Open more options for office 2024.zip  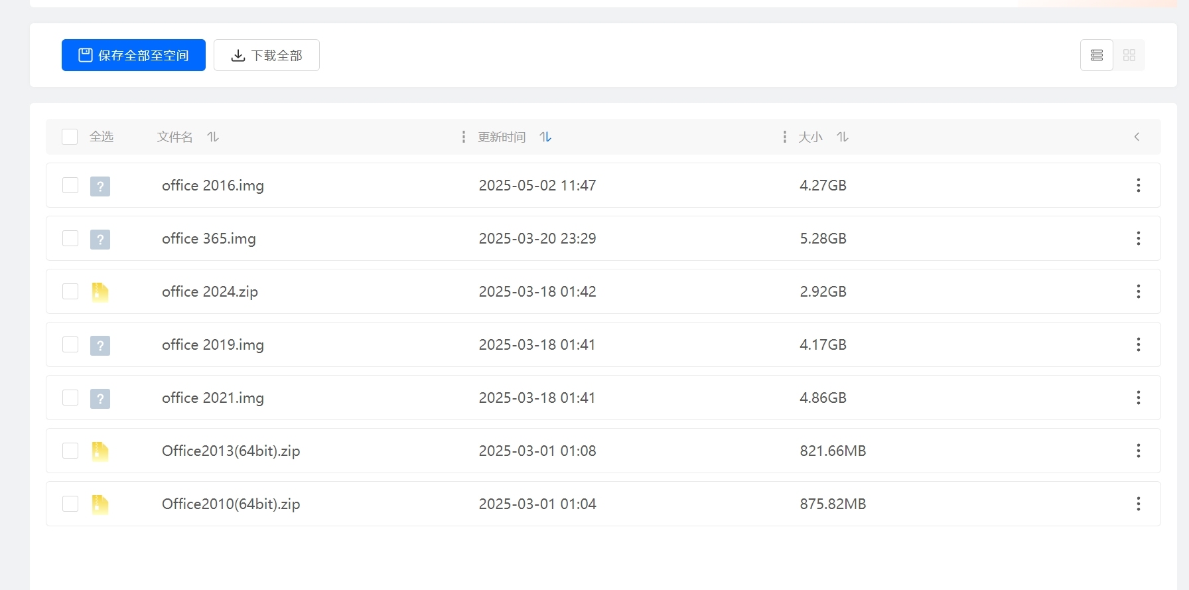click(1139, 291)
